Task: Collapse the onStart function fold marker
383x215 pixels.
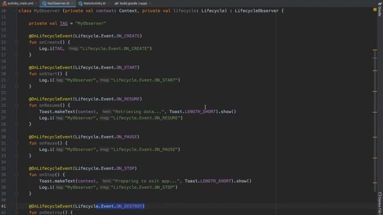Action: [17, 73]
